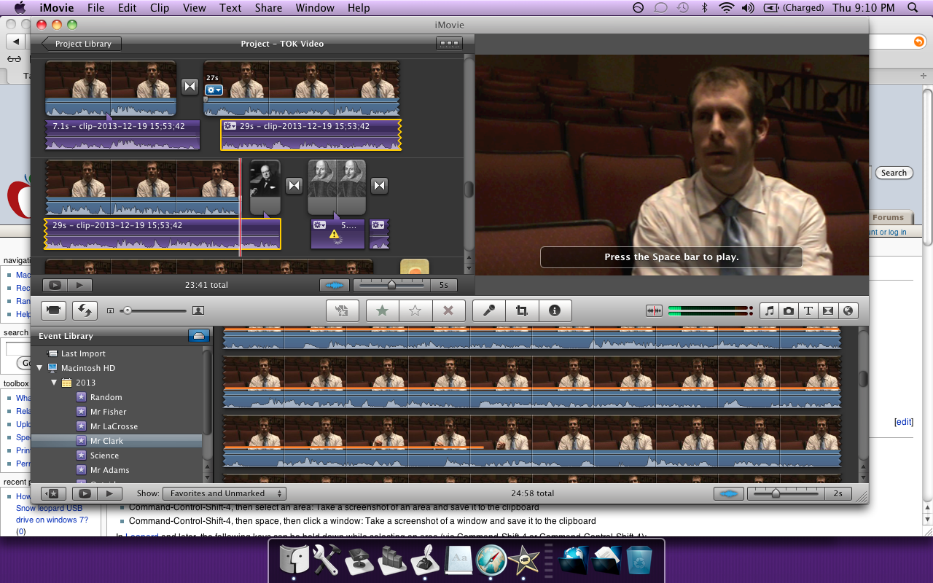Go back to Project Library
Image resolution: width=933 pixels, height=583 pixels.
pos(81,44)
